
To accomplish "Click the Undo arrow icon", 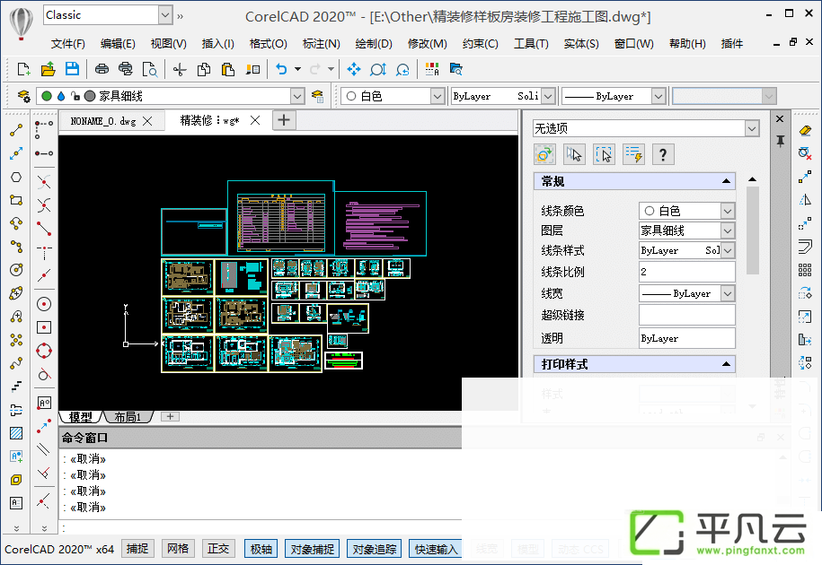I will point(281,69).
